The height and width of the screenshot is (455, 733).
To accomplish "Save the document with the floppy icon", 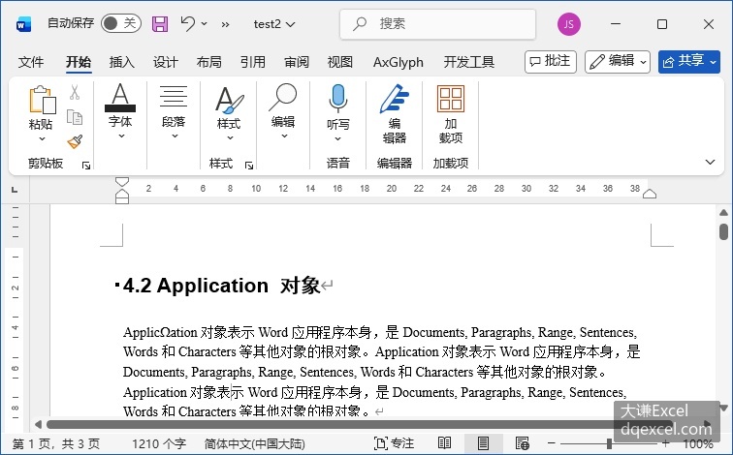I will pyautogui.click(x=160, y=24).
